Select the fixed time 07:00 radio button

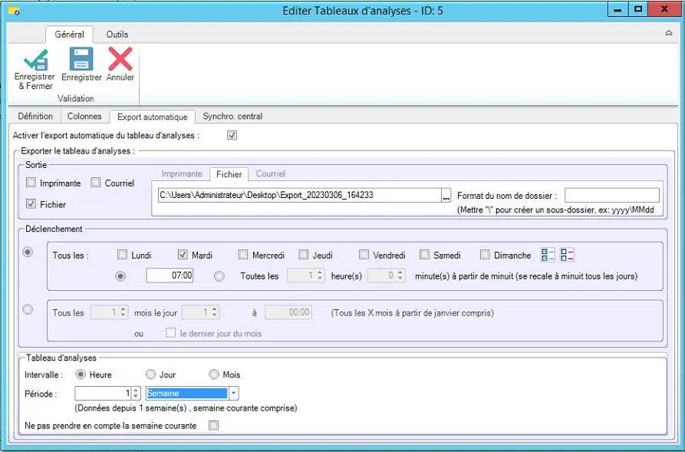[x=120, y=275]
